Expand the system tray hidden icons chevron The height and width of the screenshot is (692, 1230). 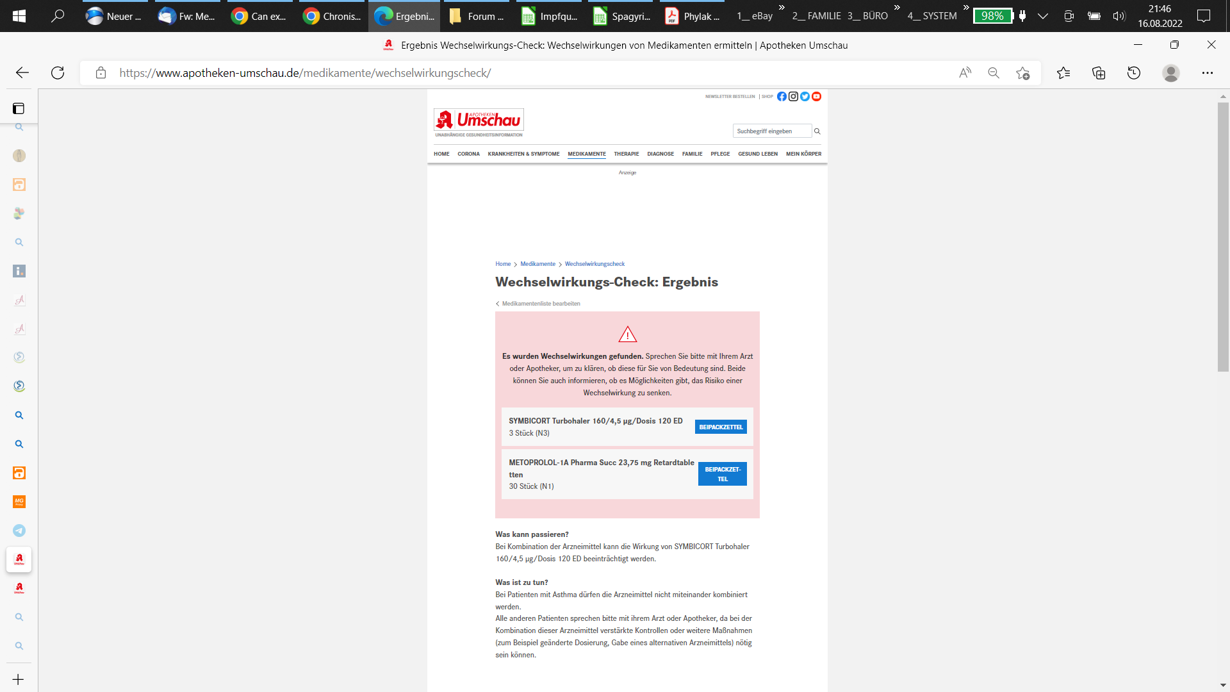pyautogui.click(x=1043, y=16)
